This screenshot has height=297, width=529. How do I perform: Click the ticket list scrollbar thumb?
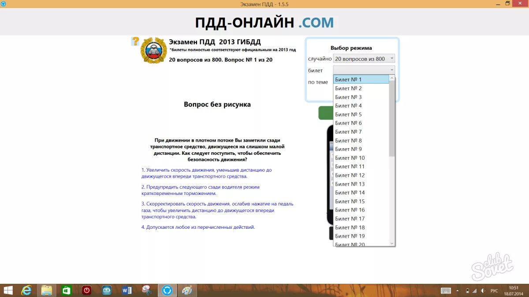point(392,119)
